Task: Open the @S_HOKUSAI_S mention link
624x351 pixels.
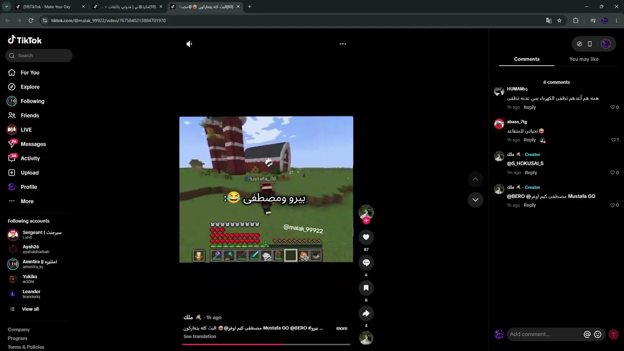Action: tap(525, 164)
